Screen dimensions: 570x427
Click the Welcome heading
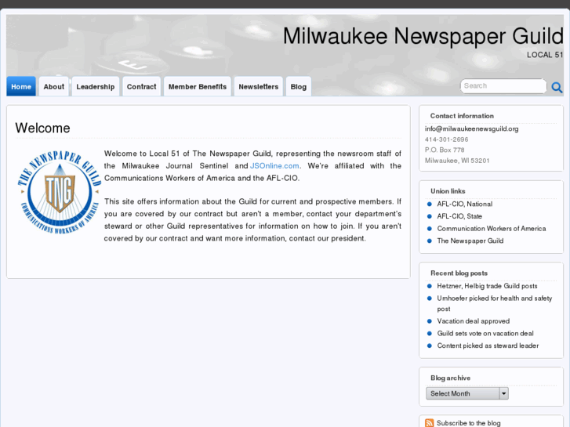tap(42, 128)
